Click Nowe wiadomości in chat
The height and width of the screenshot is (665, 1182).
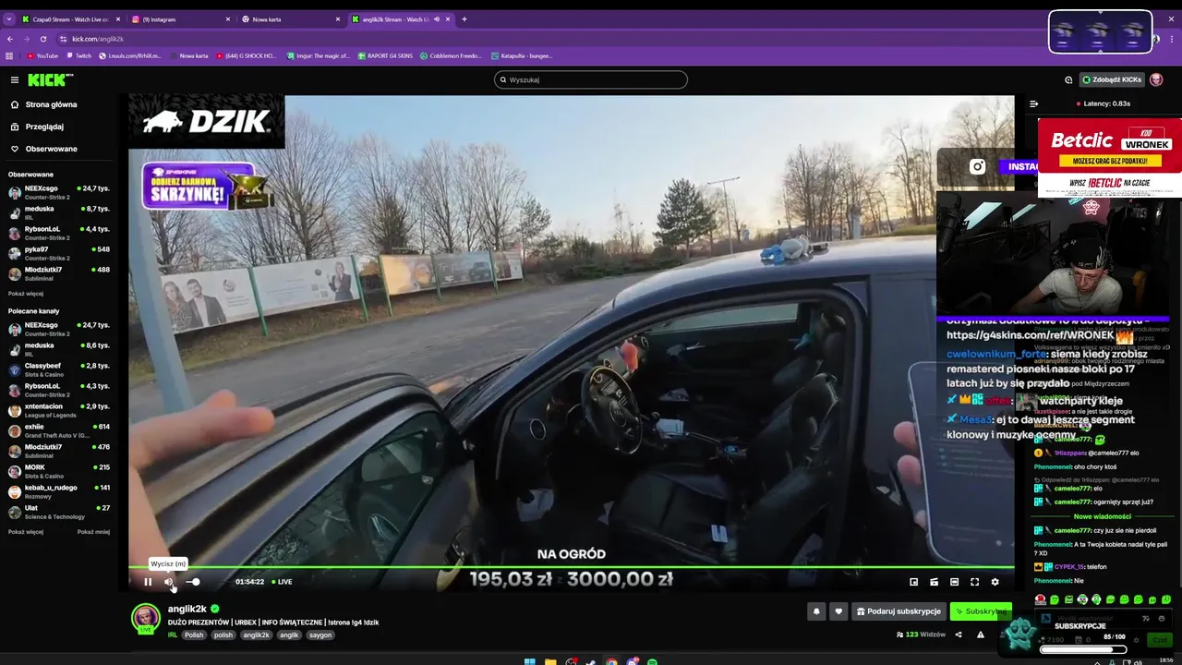point(1102,516)
